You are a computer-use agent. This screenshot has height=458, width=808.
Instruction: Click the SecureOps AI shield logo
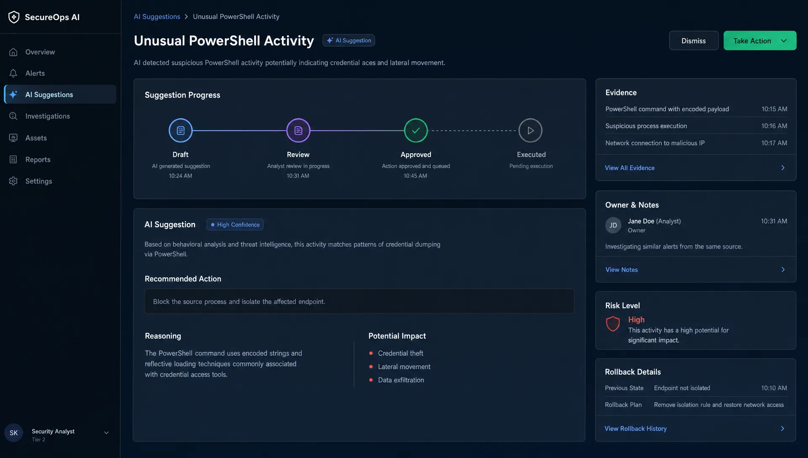14,17
